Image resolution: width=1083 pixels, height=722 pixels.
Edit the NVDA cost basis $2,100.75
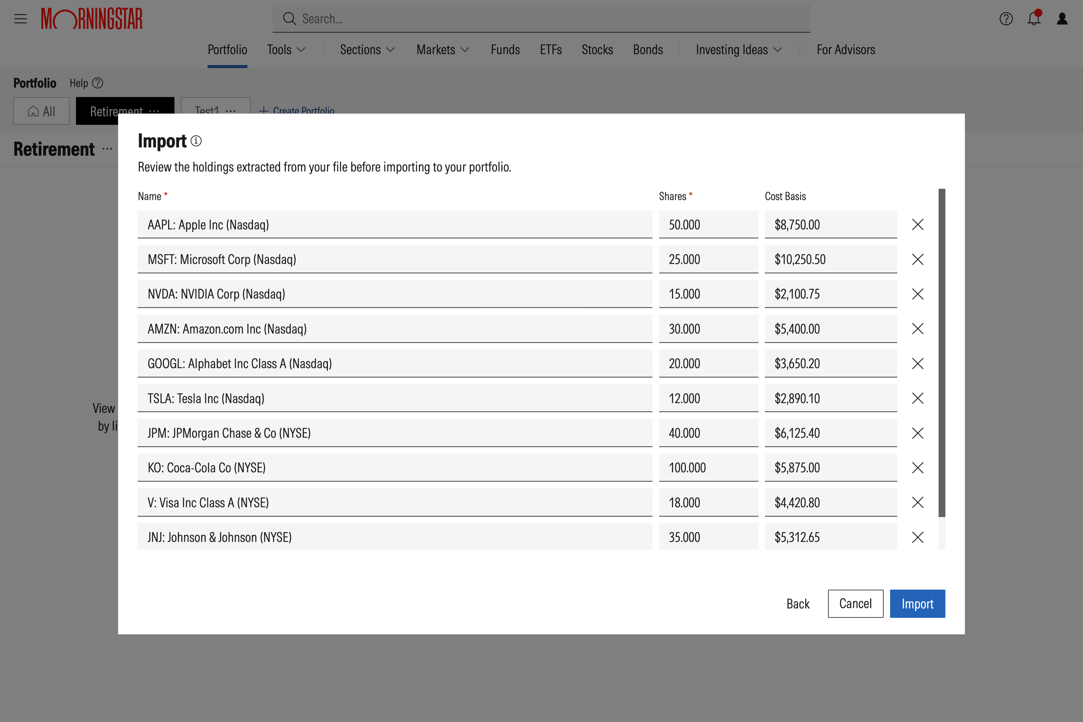(x=831, y=294)
